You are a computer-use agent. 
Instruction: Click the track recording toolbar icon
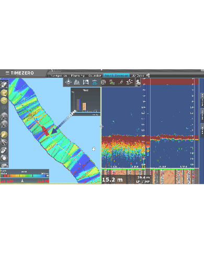(129, 82)
